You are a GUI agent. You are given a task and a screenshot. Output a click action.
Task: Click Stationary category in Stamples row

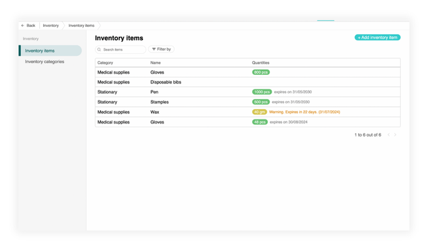click(x=108, y=102)
